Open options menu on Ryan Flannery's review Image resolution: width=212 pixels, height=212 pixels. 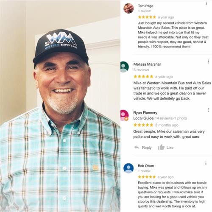coord(209,110)
